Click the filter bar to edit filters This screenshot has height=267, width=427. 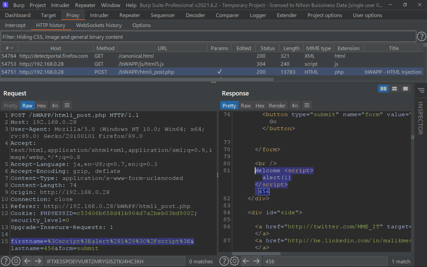(208, 37)
